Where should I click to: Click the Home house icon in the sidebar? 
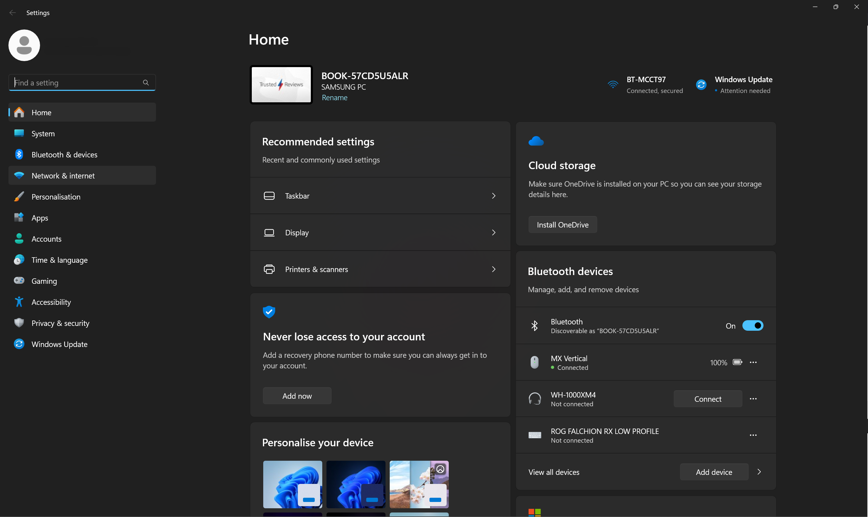[19, 113]
